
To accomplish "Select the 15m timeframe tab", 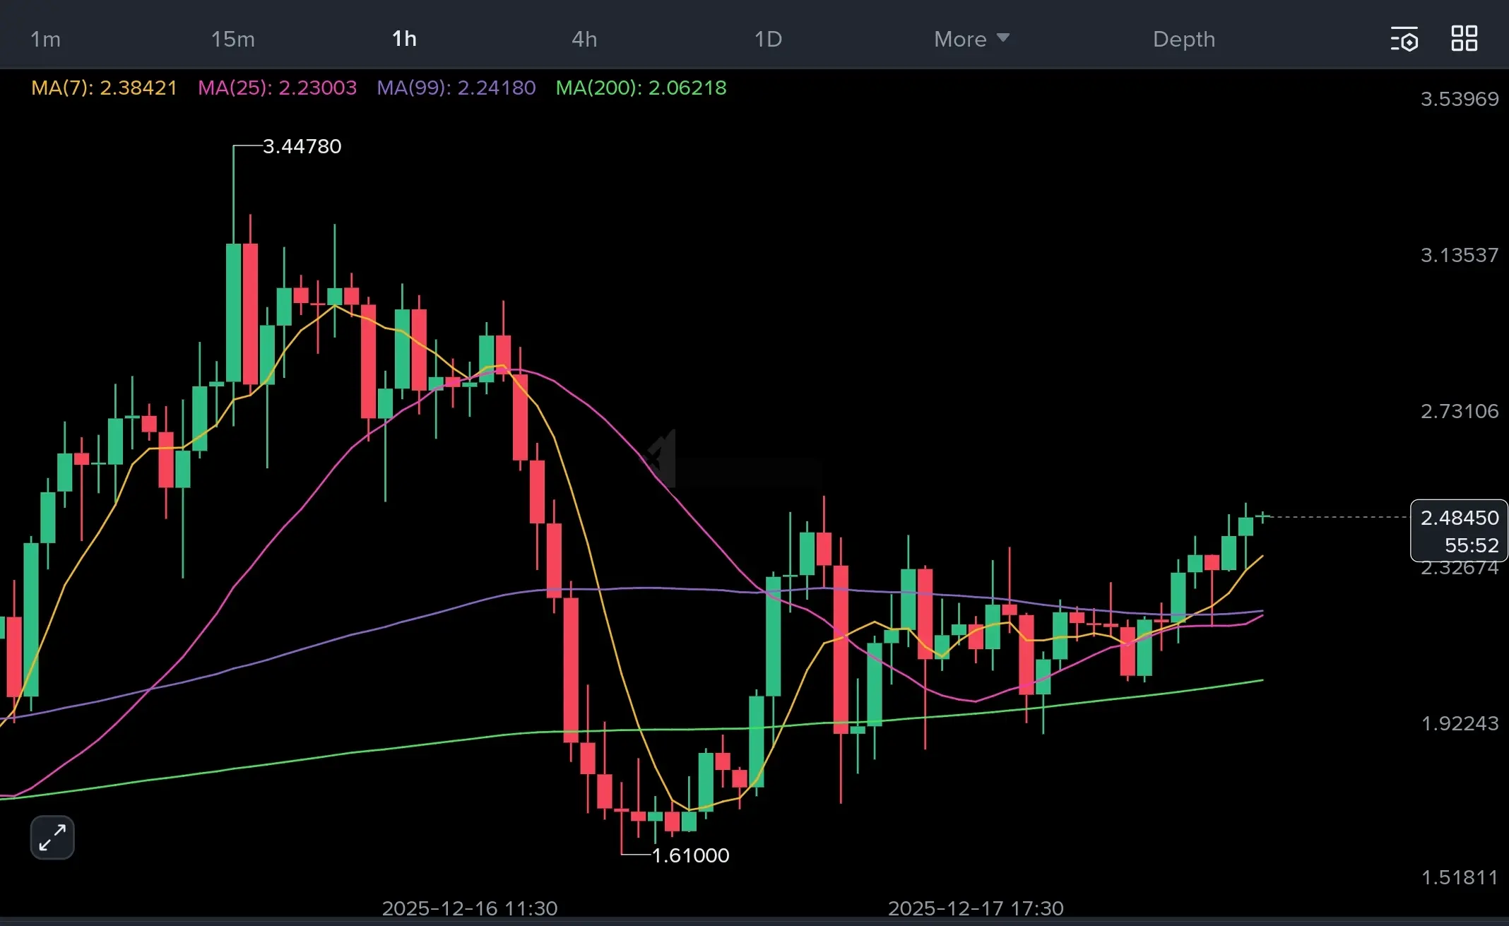I will [x=232, y=39].
